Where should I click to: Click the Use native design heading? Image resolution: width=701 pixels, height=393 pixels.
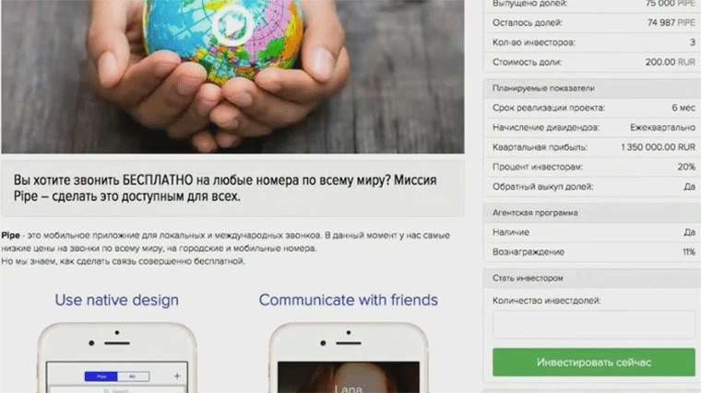(117, 300)
